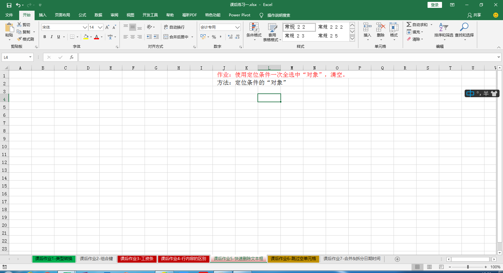The image size is (503, 273).
Task: Switch to the 页面布局 ribbon tab
Action: 63,15
